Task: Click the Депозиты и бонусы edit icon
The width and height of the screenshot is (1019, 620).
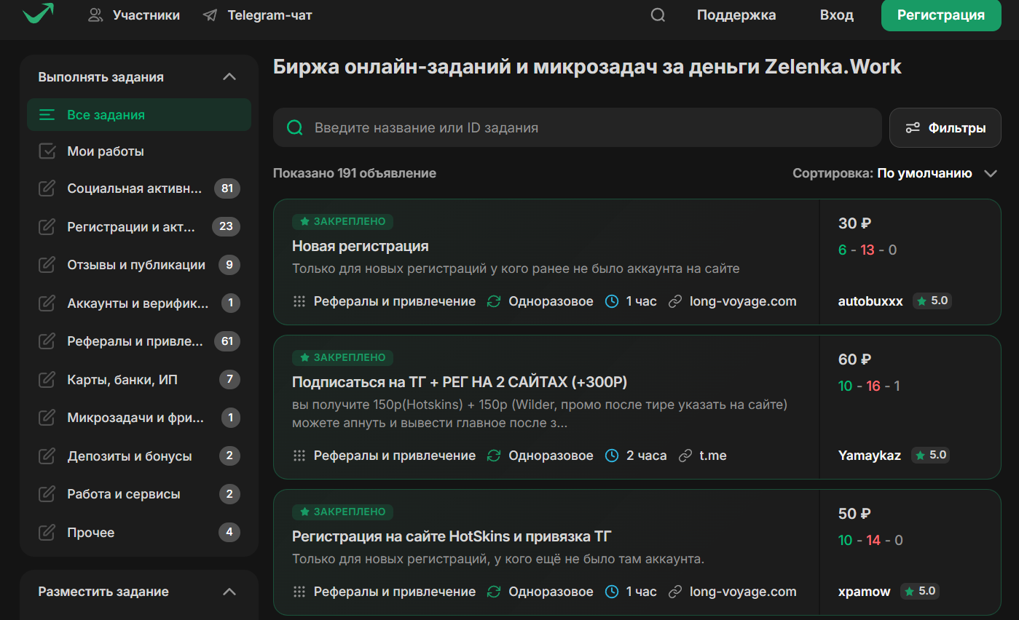Action: coord(47,456)
